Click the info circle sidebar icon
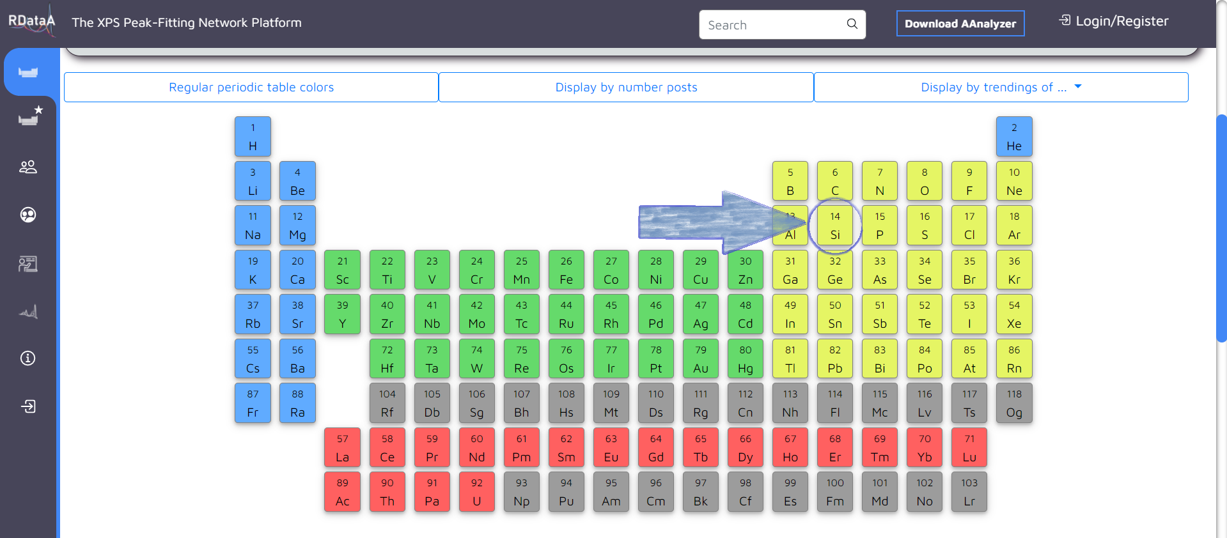Screen dimensions: 1227x538 (x=28, y=358)
